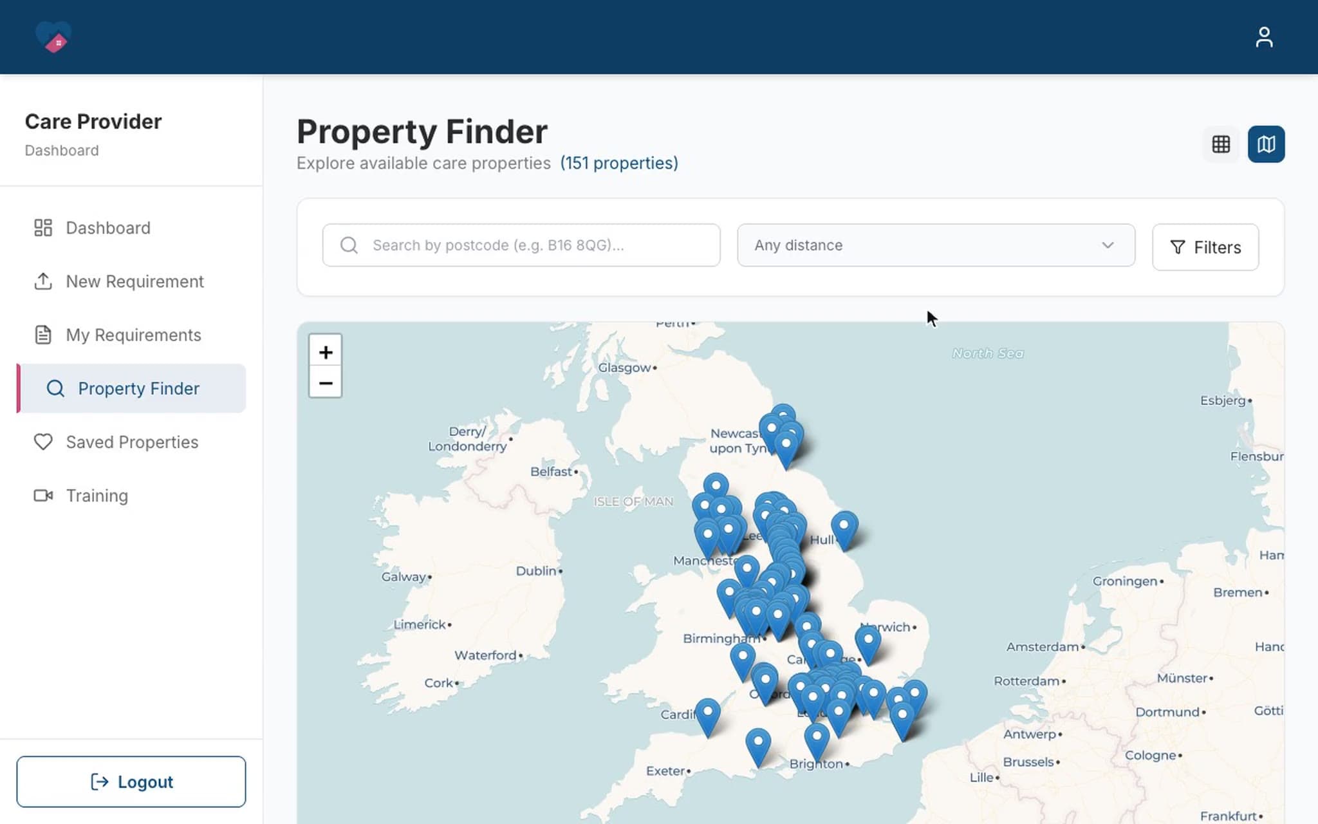This screenshot has width=1318, height=824.
Task: Click the heart house logo
Action: coord(53,37)
